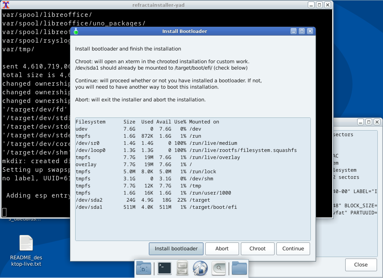Open the rightmost blue folder dock icon
Viewport: 383px width, 278px height.
click(239, 268)
